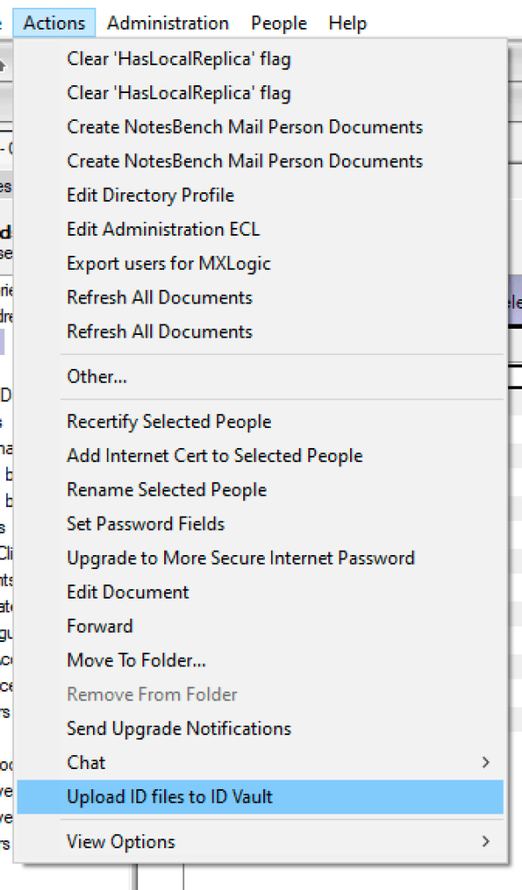
Task: Expand the Chat submenu
Action: pos(86,763)
